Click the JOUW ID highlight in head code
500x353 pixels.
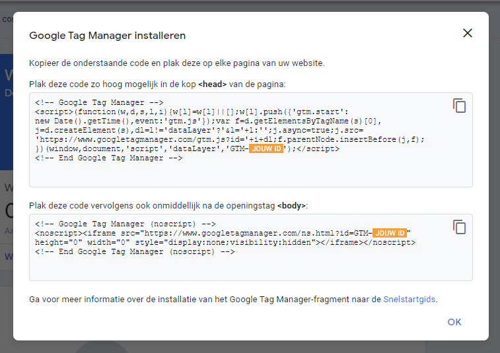click(266, 148)
